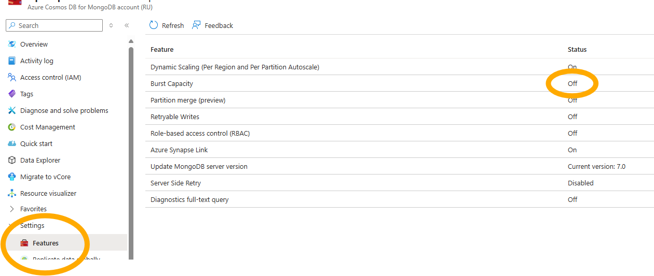Open the Retryable Writes feature row
The image size is (654, 276).
pyautogui.click(x=175, y=117)
